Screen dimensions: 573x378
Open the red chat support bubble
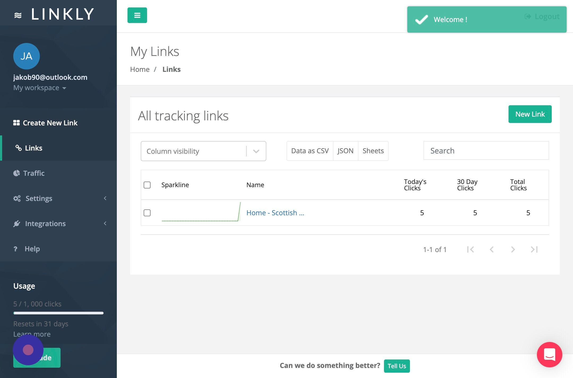pos(549,354)
